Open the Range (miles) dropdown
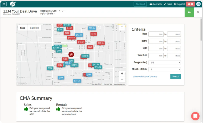203x123 pixels. pyautogui.click(x=165, y=62)
